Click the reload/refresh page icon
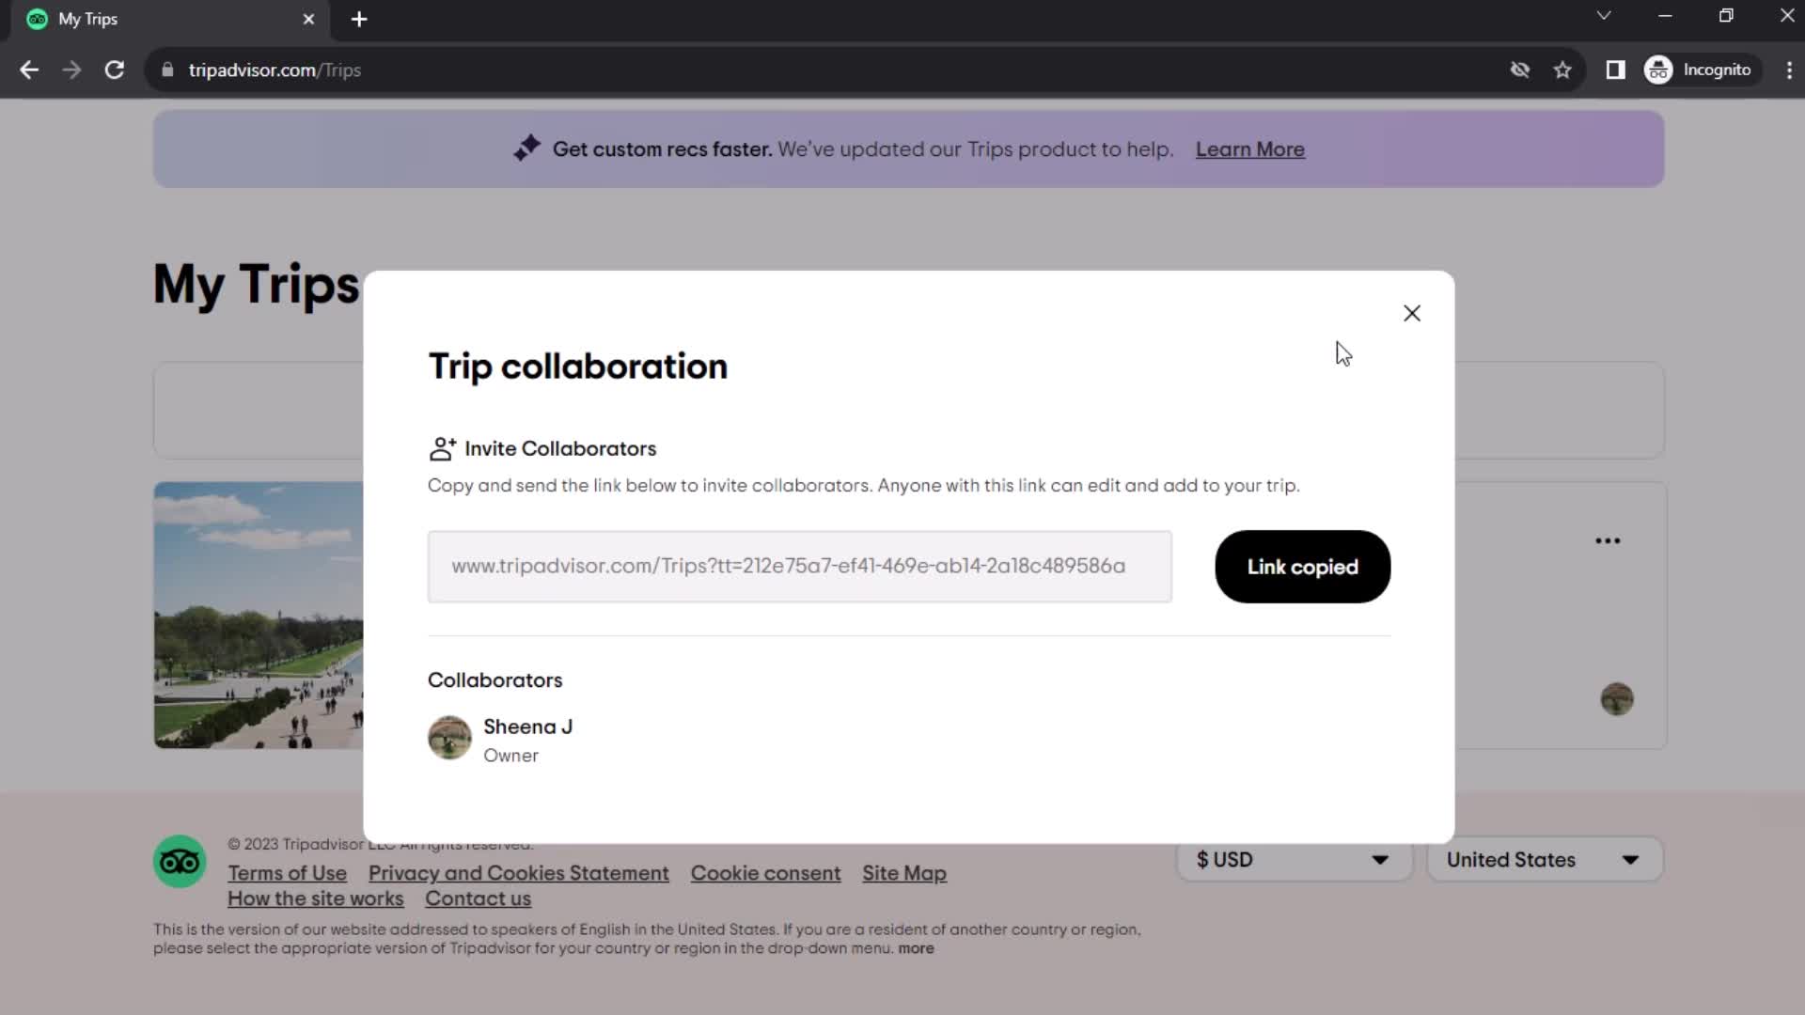The height and width of the screenshot is (1015, 1805). 113,70
